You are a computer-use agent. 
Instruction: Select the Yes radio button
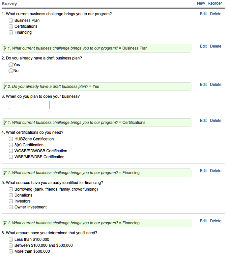tap(11, 65)
